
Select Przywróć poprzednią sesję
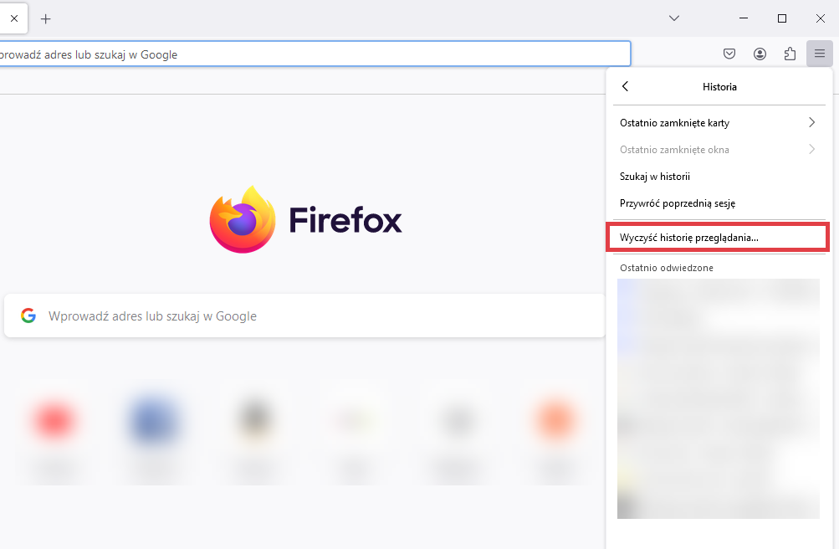pyautogui.click(x=719, y=203)
